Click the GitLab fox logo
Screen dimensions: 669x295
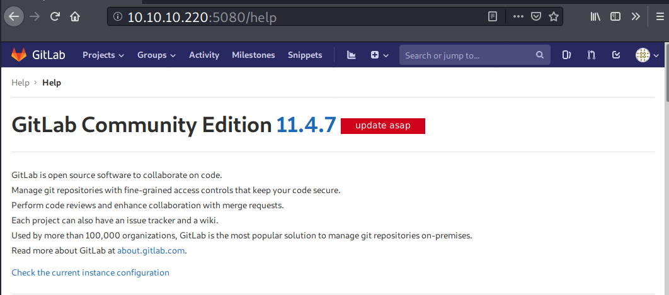point(18,55)
